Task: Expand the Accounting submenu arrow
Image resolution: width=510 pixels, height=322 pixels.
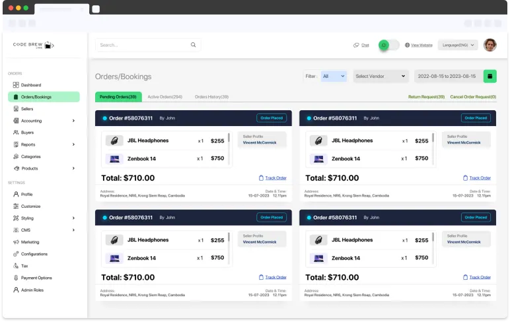Action: (x=73, y=121)
